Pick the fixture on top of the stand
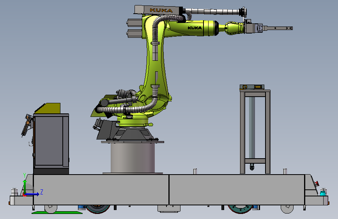The image size is (338, 219). (252, 87)
